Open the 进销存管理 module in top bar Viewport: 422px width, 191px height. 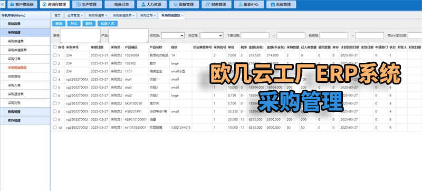point(55,5)
